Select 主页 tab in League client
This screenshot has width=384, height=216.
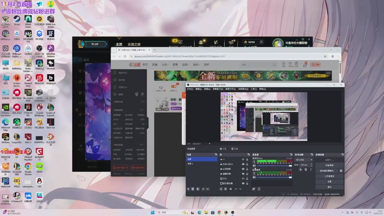119,45
